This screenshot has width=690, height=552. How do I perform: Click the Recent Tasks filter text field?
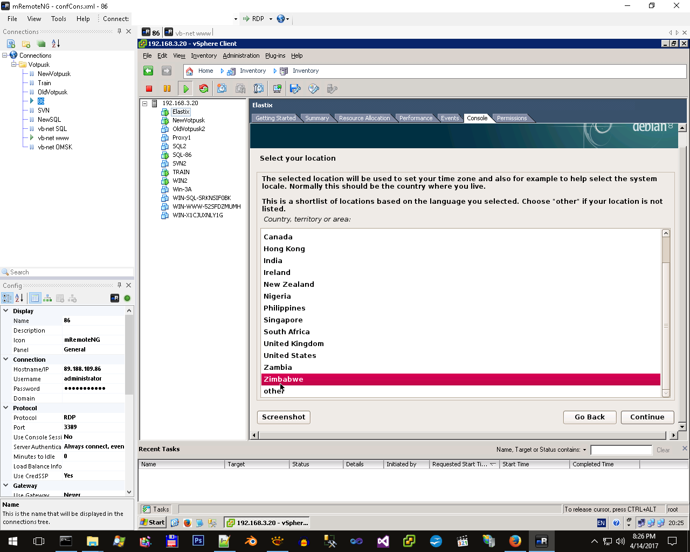[621, 450]
